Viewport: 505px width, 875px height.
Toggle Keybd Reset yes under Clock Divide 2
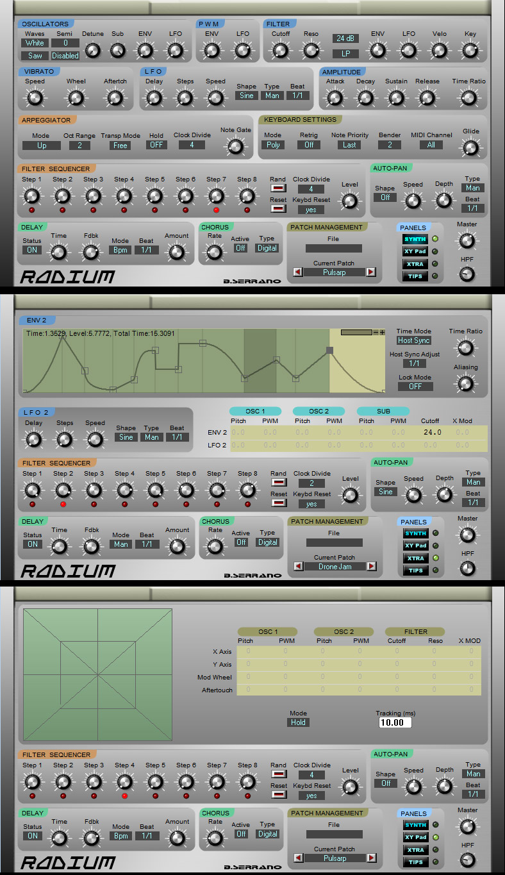click(311, 504)
